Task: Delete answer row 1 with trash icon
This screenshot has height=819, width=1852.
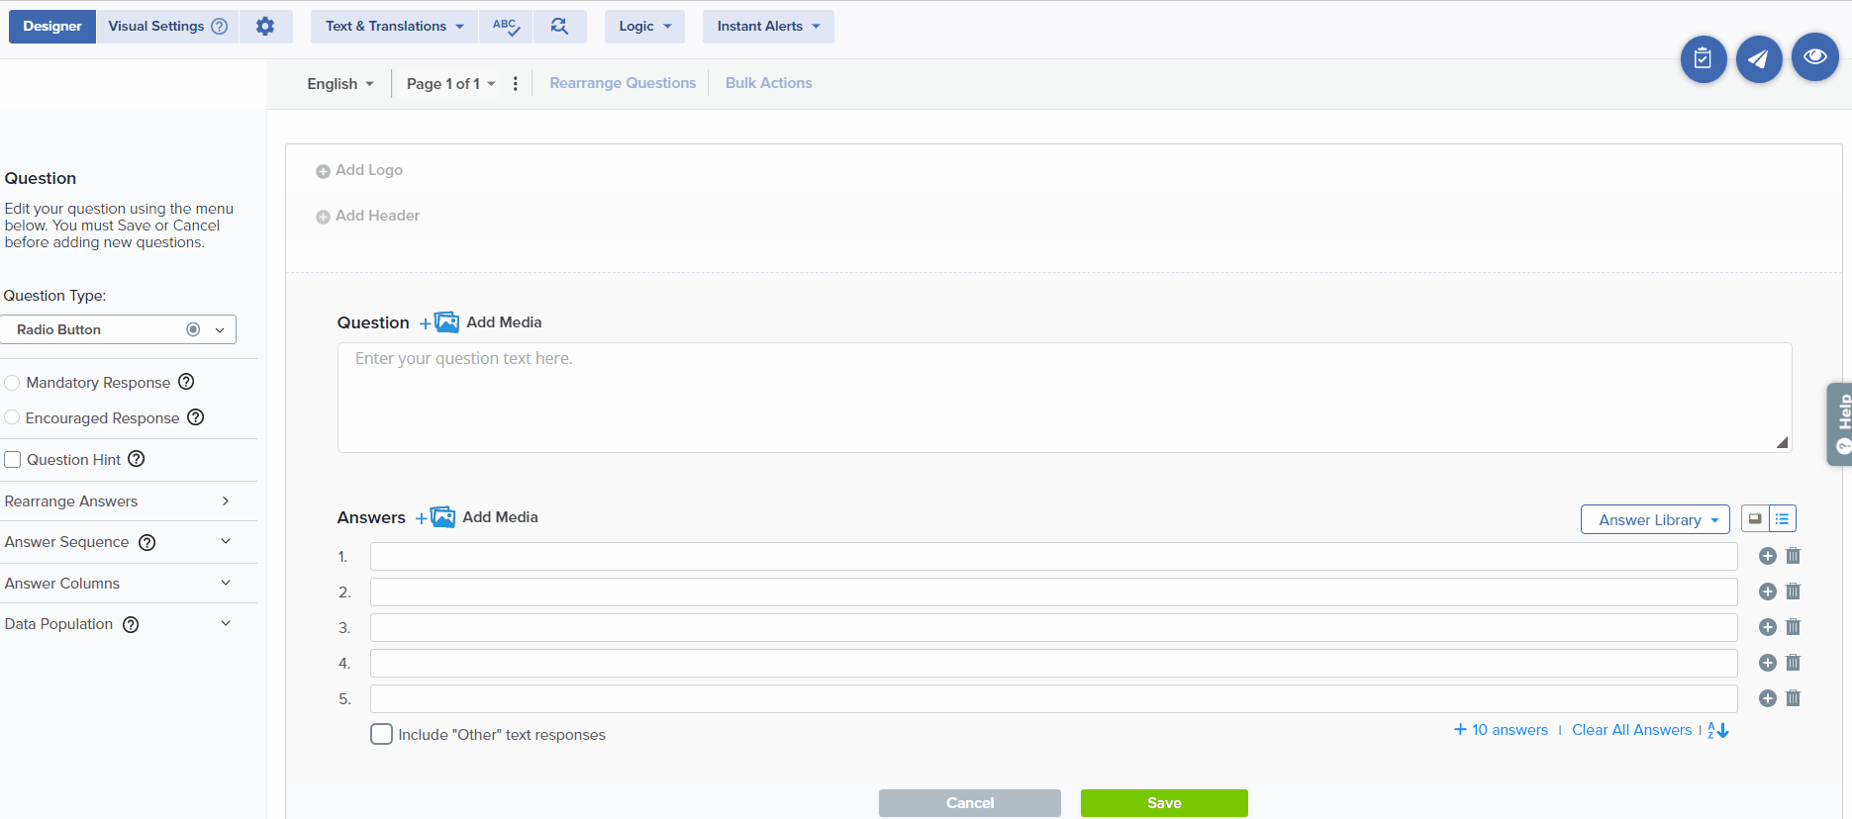Action: click(1793, 556)
